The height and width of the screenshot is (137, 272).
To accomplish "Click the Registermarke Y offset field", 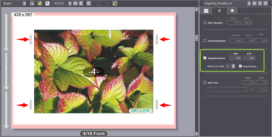I will pyautogui.click(x=249, y=58).
